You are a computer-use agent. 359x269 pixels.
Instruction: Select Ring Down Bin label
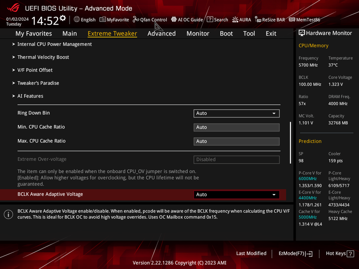(x=34, y=113)
